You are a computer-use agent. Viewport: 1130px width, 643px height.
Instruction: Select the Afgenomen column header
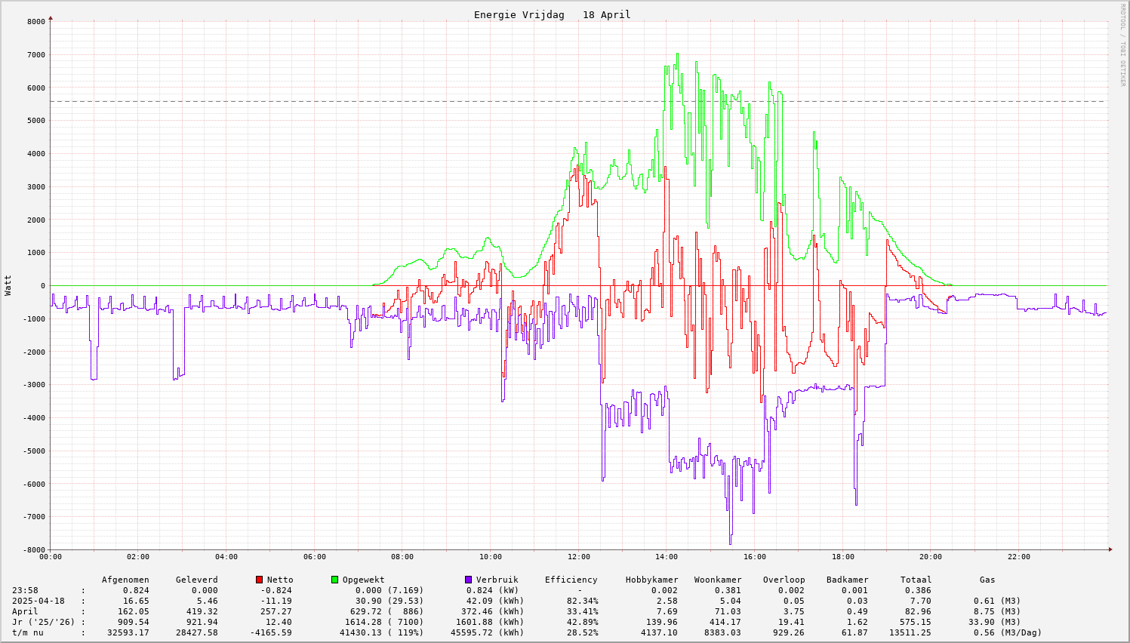125,580
